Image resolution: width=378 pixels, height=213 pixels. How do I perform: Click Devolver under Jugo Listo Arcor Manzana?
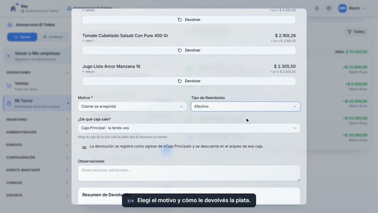(189, 81)
